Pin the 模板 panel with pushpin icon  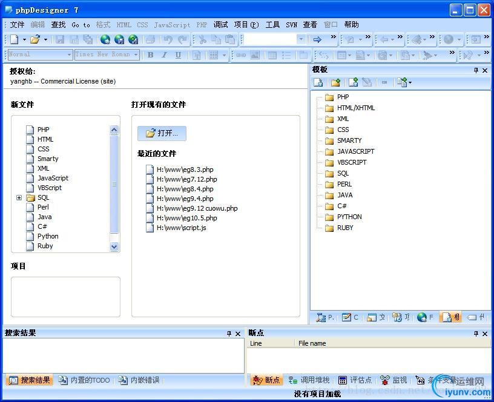476,70
